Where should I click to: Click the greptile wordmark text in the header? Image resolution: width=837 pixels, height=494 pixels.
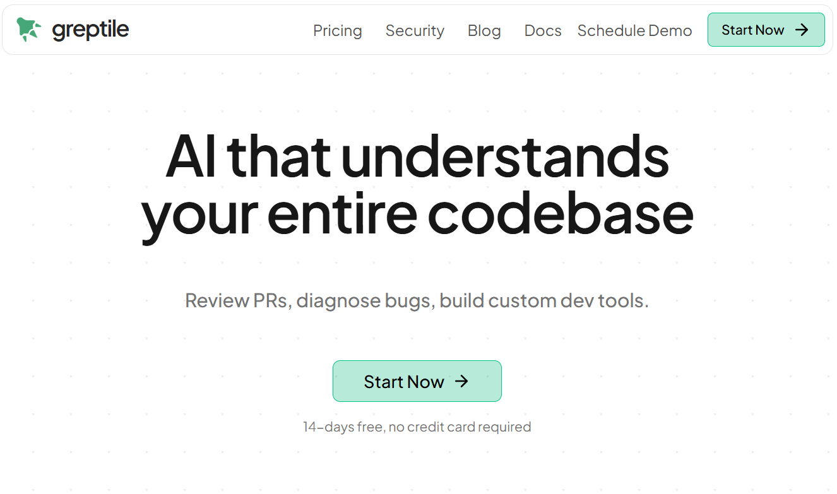point(90,30)
